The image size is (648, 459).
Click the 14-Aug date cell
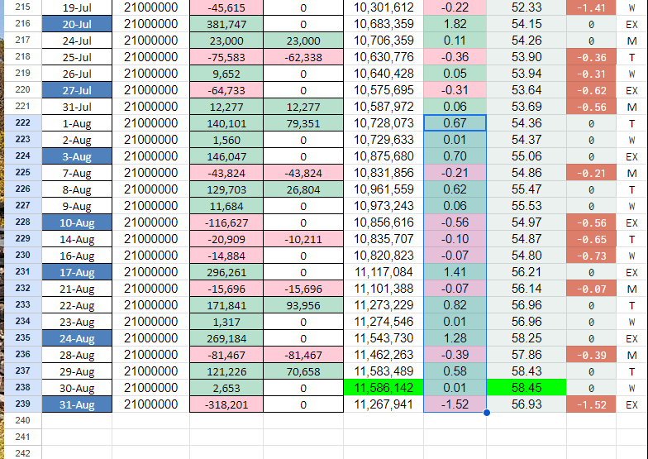(77, 239)
